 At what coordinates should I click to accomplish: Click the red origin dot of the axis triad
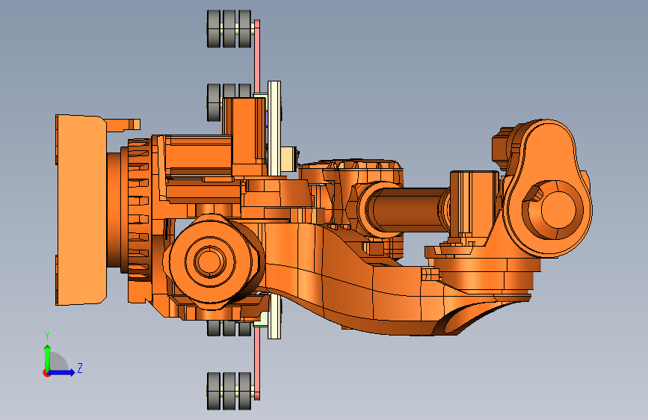point(46,373)
